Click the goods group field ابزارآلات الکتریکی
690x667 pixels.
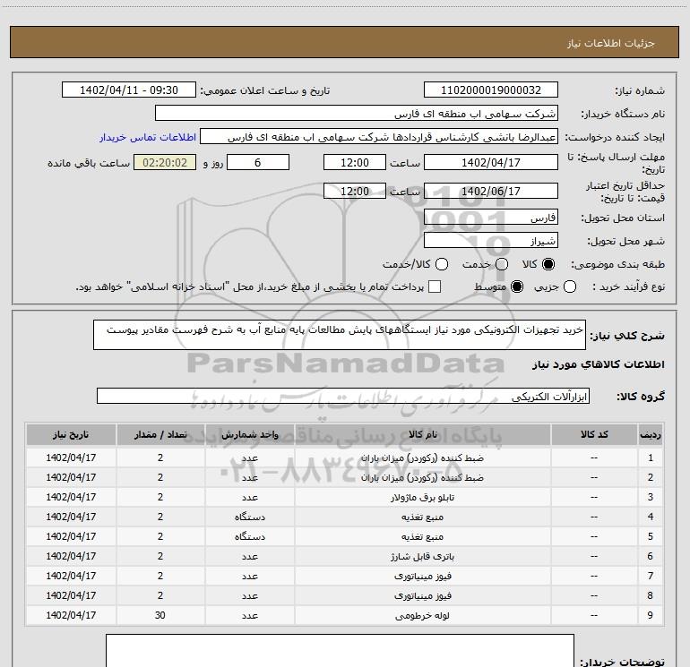coord(343,396)
